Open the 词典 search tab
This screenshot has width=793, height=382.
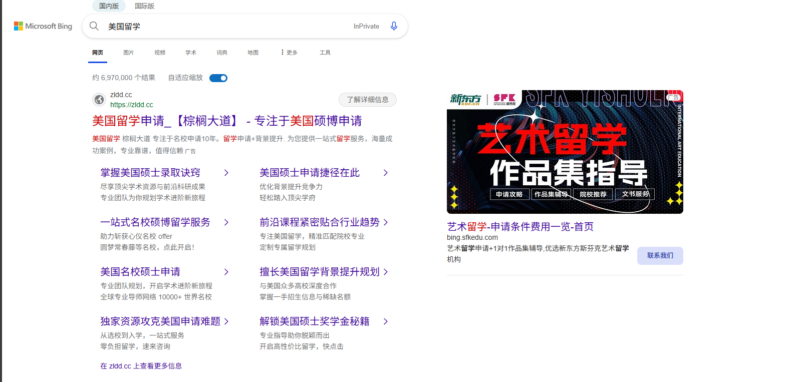(x=222, y=53)
